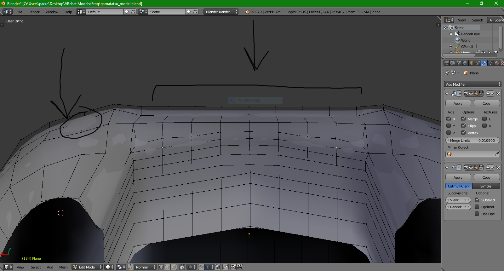504x271 pixels.
Task: Open the Add Modifier dropdown
Action: 472,84
